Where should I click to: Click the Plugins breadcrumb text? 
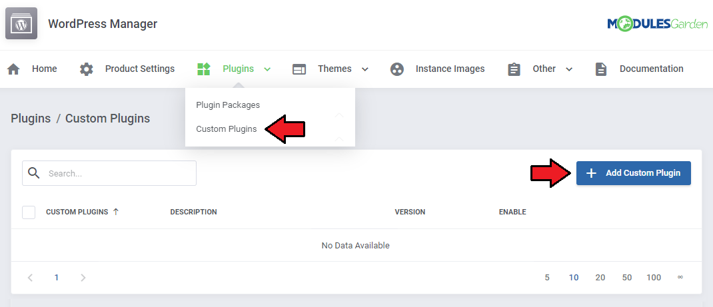pos(31,119)
